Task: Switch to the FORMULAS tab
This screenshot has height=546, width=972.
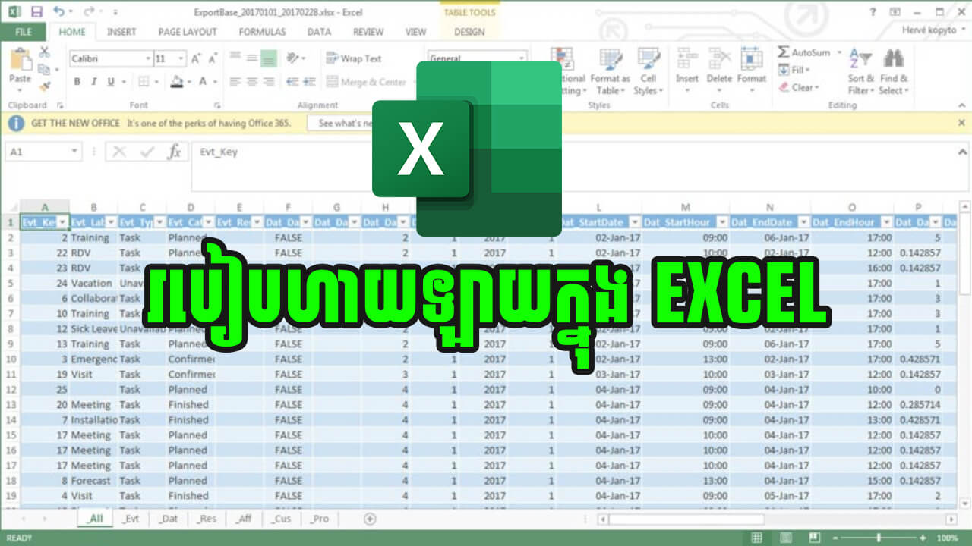Action: click(x=262, y=32)
